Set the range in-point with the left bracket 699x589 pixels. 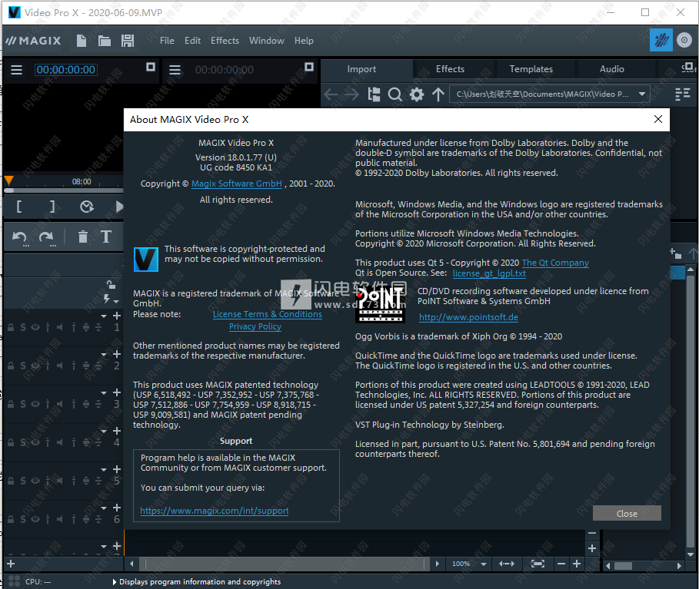19,207
